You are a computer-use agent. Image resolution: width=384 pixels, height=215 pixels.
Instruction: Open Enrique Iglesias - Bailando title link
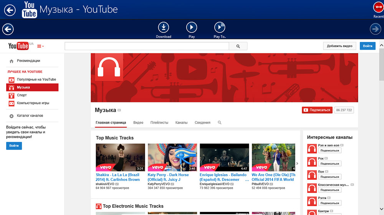click(223, 177)
